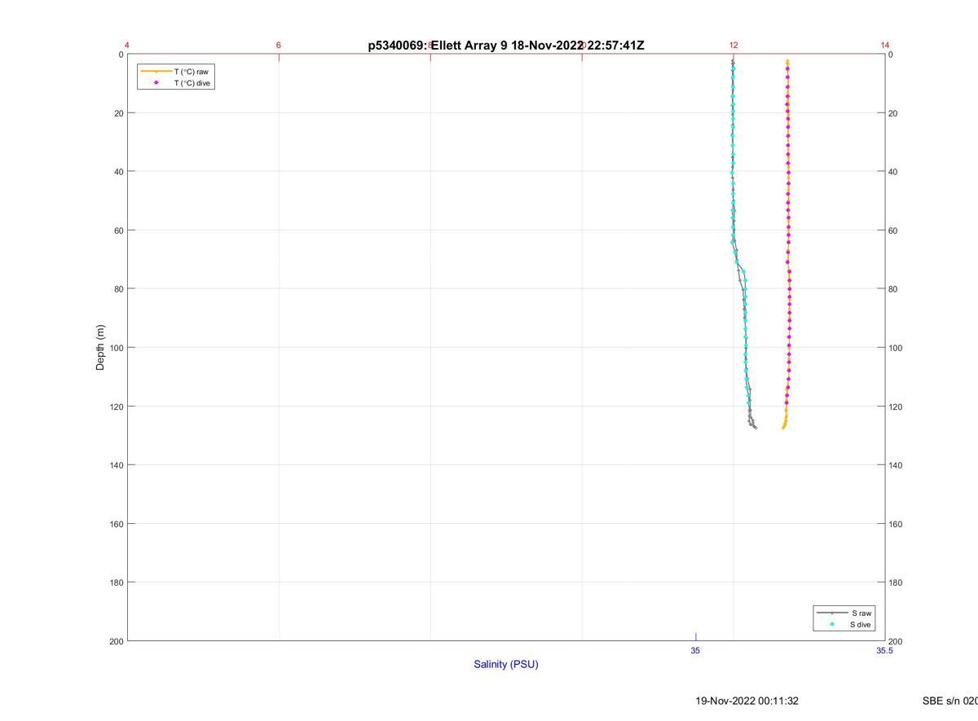Click the red temperature tick label '14'
Image resolution: width=978 pixels, height=721 pixels.
click(x=885, y=46)
